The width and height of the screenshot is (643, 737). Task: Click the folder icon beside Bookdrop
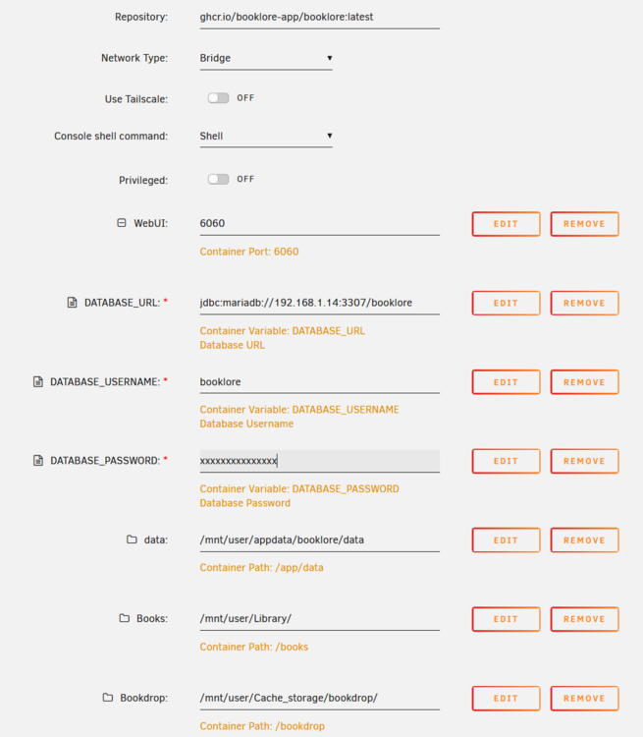(x=108, y=698)
